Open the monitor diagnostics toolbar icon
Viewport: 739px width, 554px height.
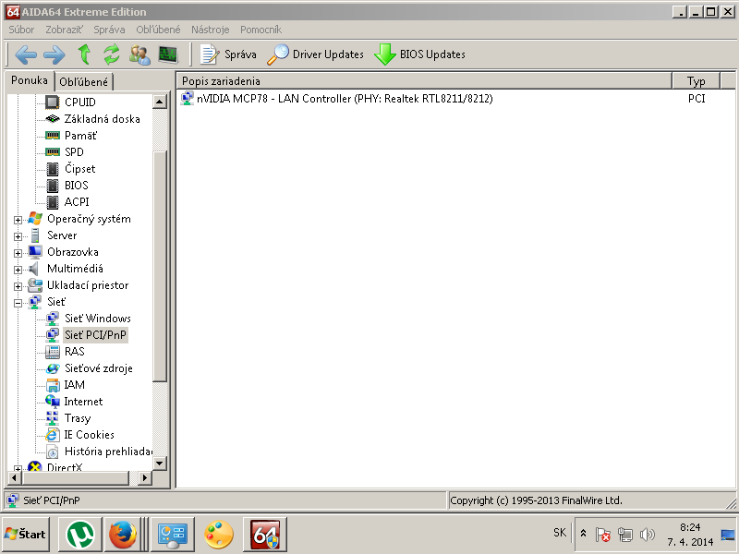pos(168,54)
